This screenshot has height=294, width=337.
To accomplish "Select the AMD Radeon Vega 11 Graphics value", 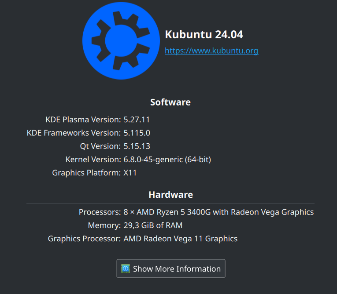I will point(181,239).
